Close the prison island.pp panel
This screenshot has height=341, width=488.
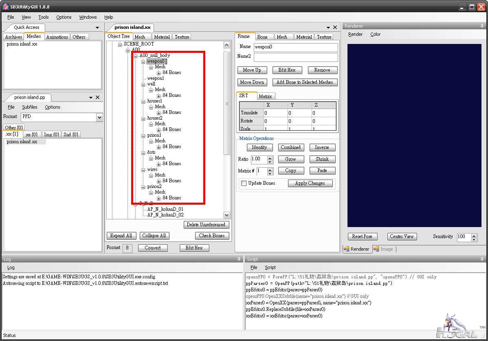(x=97, y=97)
